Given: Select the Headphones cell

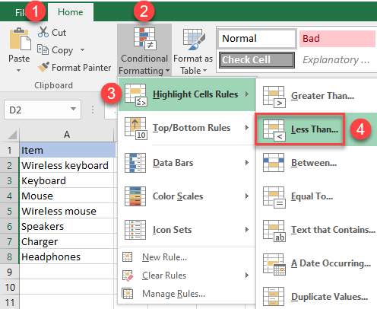Looking at the screenshot, I should click(67, 256).
